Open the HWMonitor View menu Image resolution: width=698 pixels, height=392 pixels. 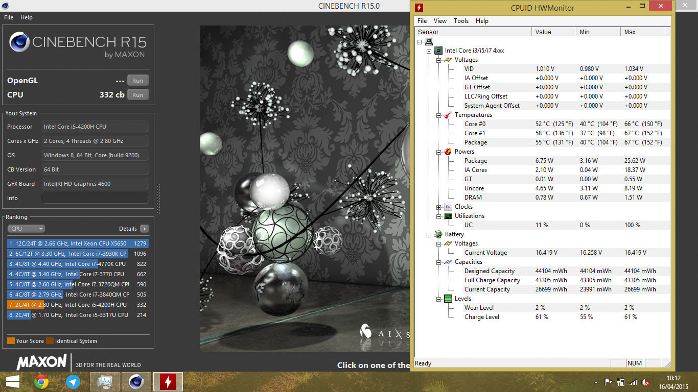coord(440,21)
